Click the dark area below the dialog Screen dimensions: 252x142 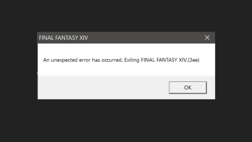click(x=126, y=120)
